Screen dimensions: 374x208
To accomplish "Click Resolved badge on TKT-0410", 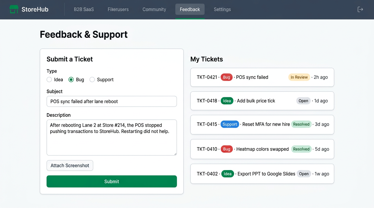I will (x=301, y=149).
